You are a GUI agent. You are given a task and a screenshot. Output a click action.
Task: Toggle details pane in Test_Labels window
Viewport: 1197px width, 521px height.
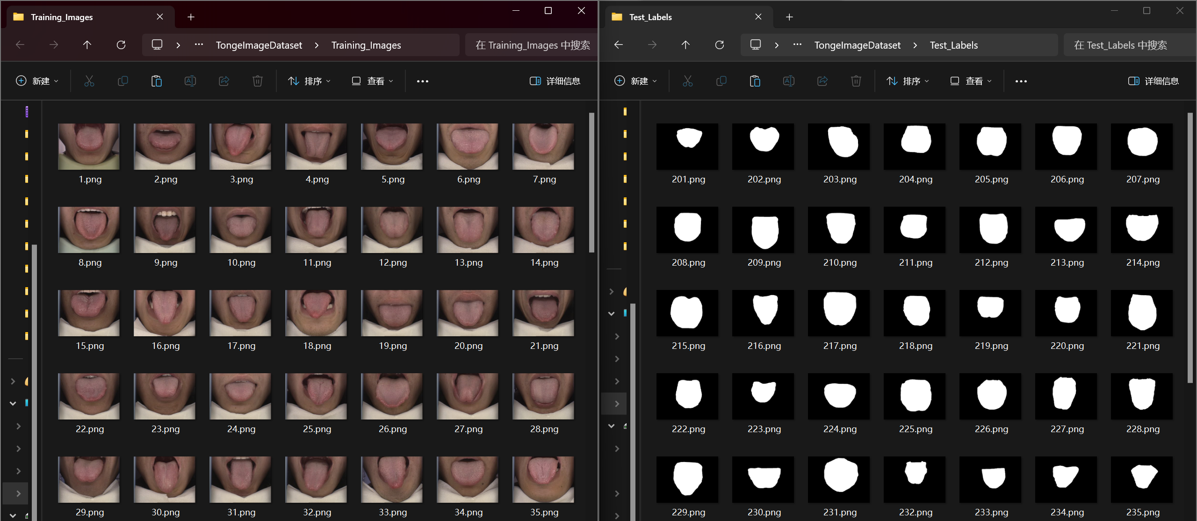(1154, 81)
